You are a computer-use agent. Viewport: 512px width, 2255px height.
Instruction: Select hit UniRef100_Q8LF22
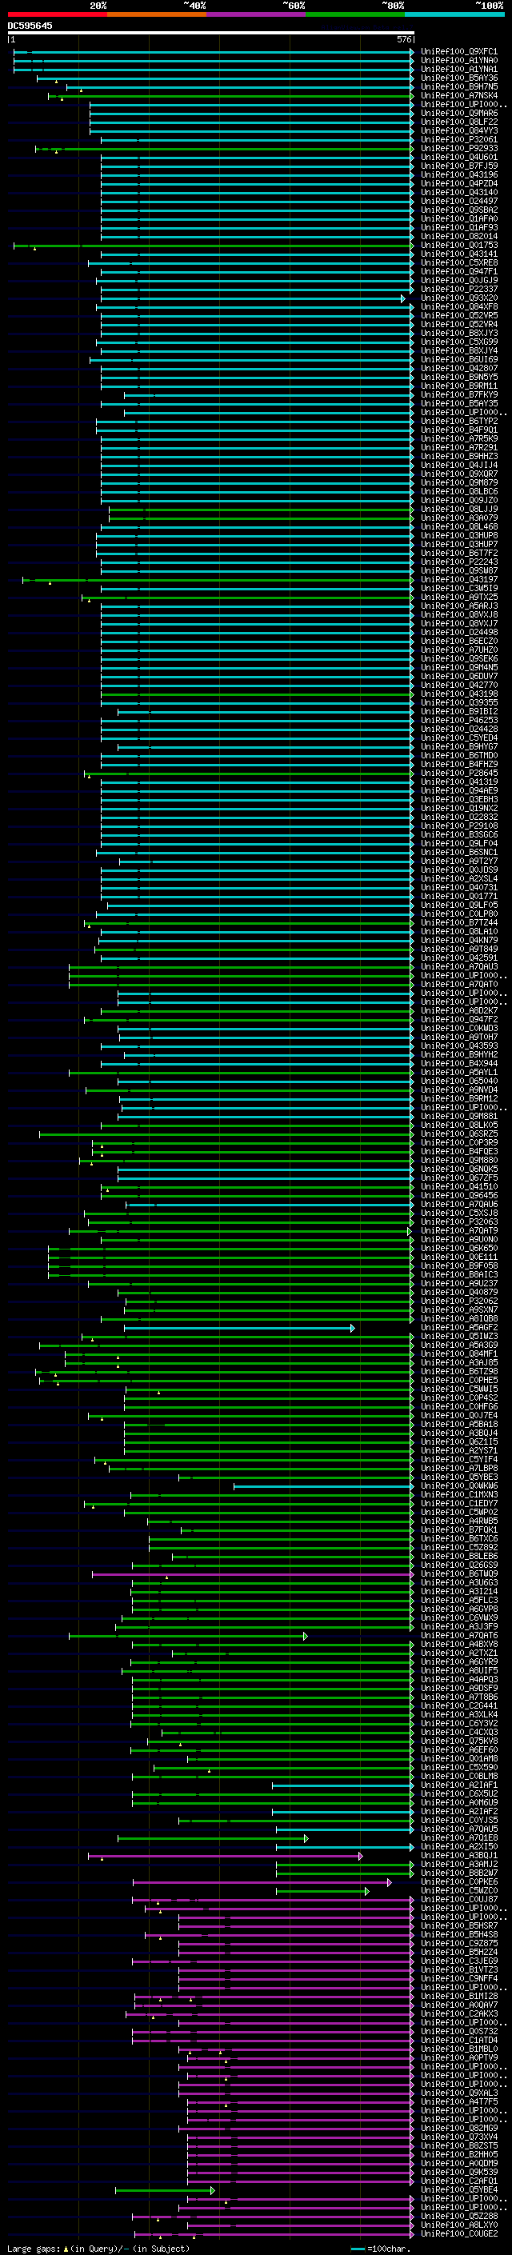(x=459, y=122)
